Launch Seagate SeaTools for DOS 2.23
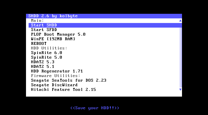The image size is (208, 115). [68, 80]
